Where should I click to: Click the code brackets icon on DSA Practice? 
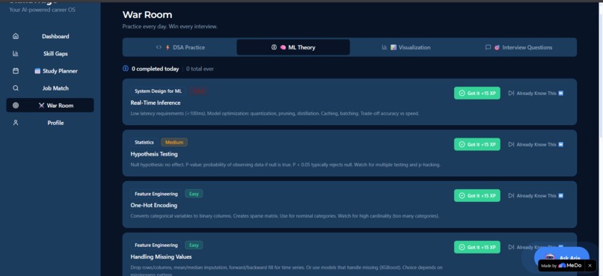[159, 47]
